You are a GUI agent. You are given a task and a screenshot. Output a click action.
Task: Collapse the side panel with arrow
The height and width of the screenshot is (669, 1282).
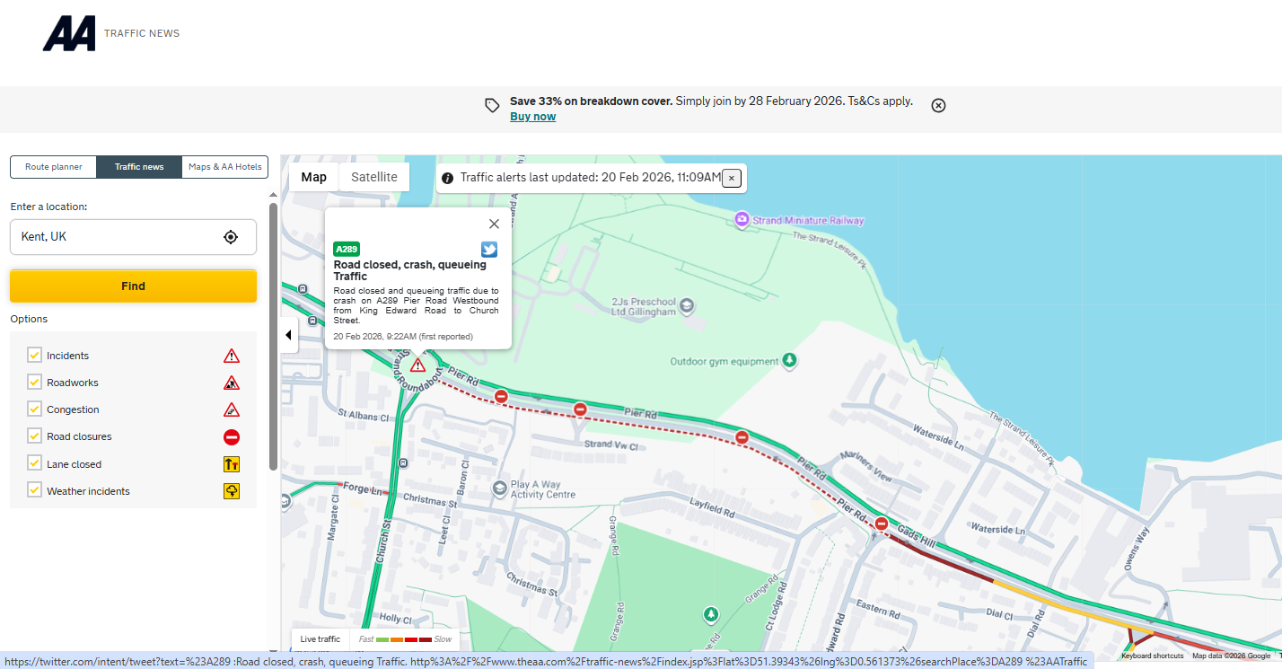point(288,335)
